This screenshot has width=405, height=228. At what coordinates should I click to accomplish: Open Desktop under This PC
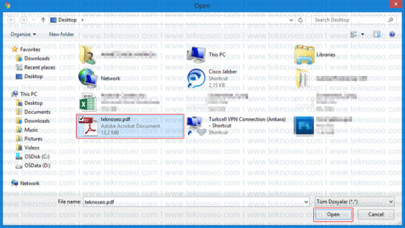pos(34,103)
